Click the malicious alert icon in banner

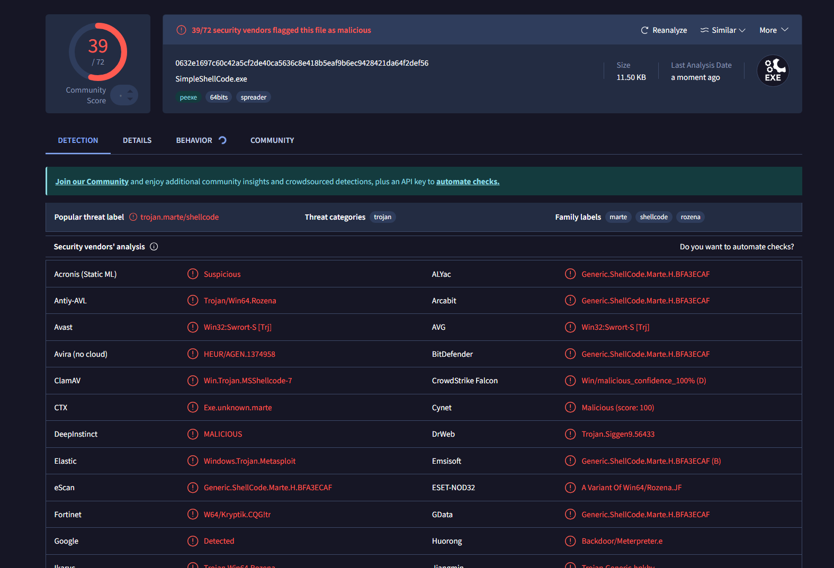(181, 30)
